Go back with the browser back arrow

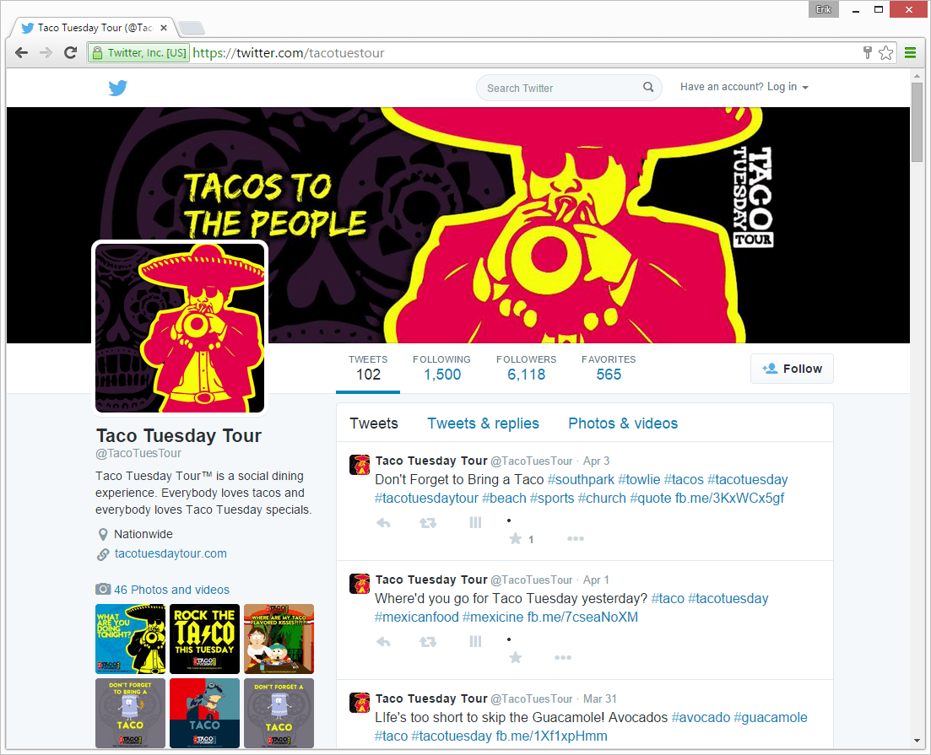(22, 53)
